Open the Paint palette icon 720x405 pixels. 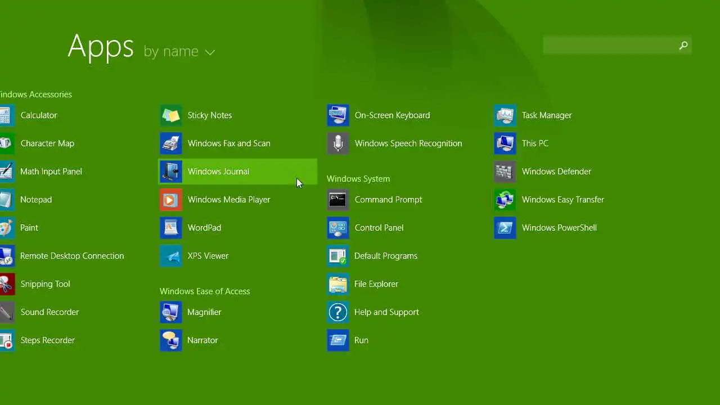[6, 228]
